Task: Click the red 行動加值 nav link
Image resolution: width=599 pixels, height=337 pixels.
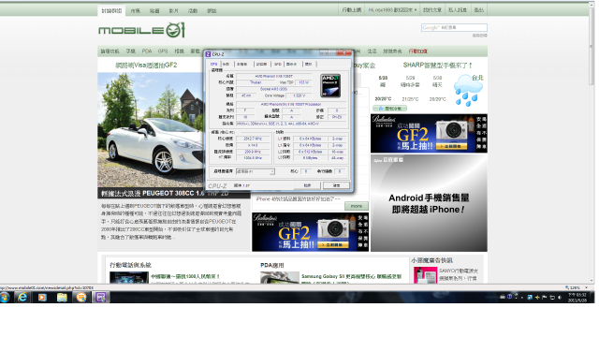Action: click(418, 51)
